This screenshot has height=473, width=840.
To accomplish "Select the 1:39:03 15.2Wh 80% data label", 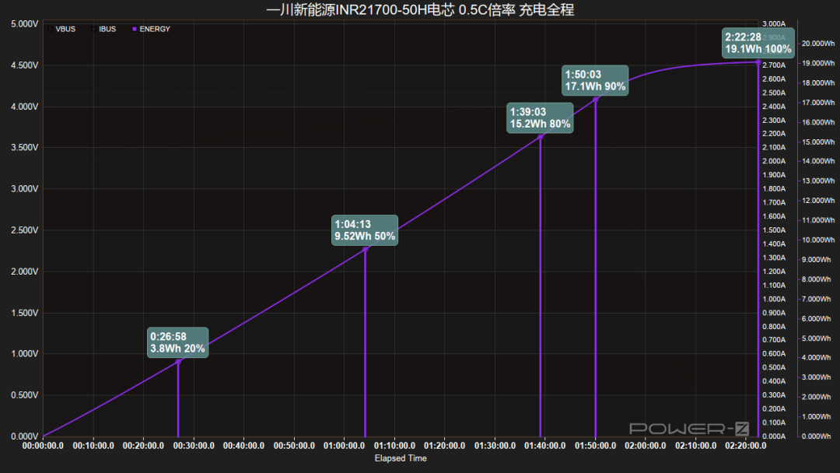I will (540, 117).
